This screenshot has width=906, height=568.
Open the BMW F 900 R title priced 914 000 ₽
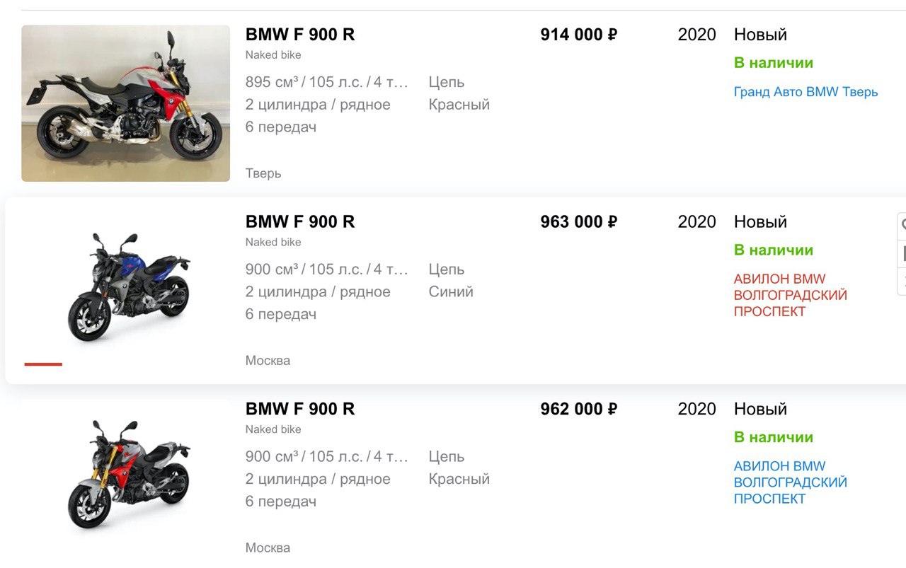(300, 35)
